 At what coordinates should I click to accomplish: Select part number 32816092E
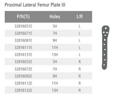pos(23,76)
